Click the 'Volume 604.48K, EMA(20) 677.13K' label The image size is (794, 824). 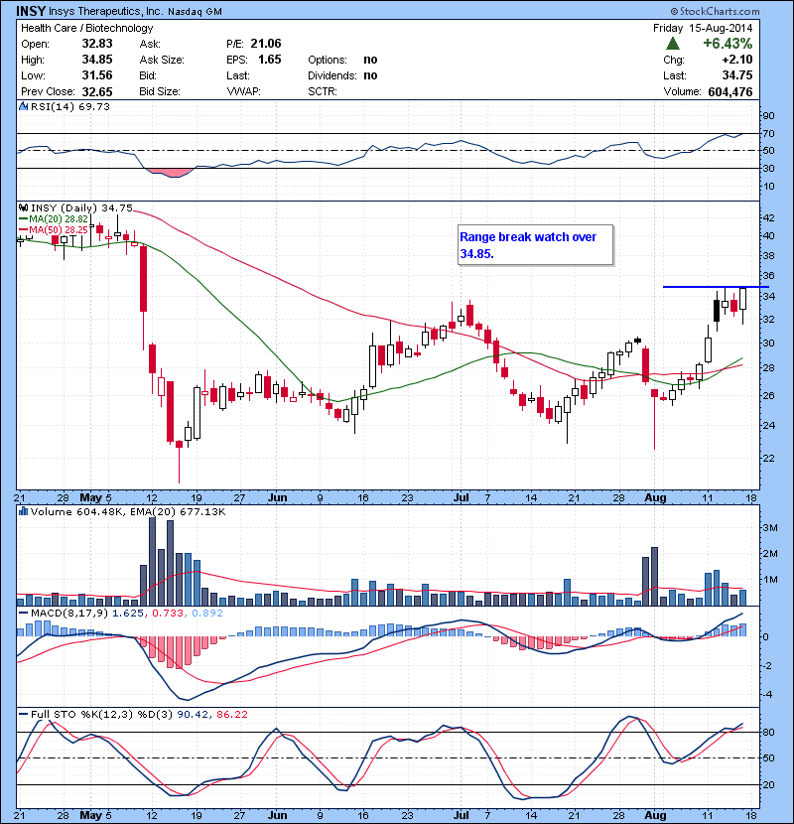click(x=128, y=512)
